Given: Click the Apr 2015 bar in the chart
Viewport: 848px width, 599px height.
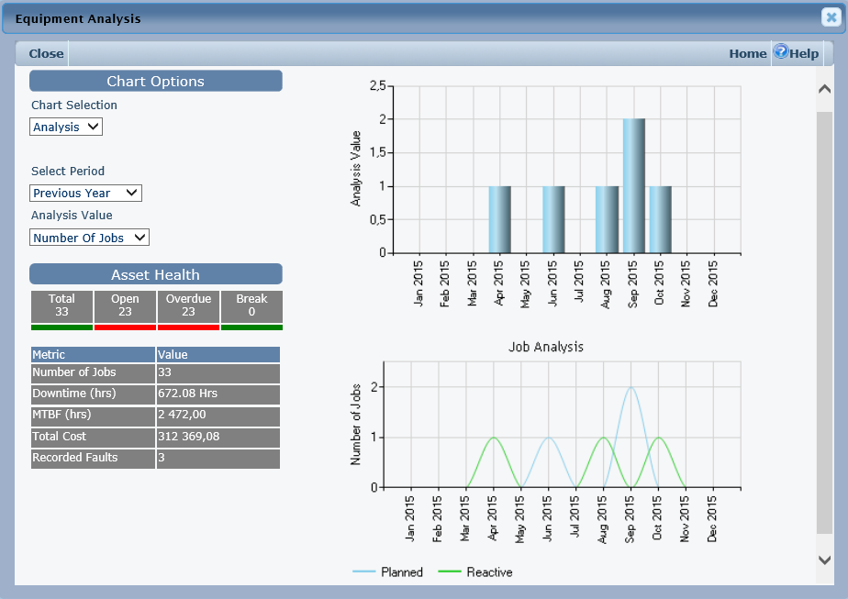Looking at the screenshot, I should (499, 219).
